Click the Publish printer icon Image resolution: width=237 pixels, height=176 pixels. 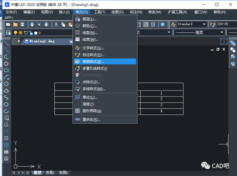(x=47, y=24)
